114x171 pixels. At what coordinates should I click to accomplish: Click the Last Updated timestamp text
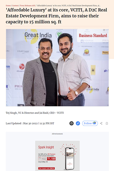tap(30, 123)
